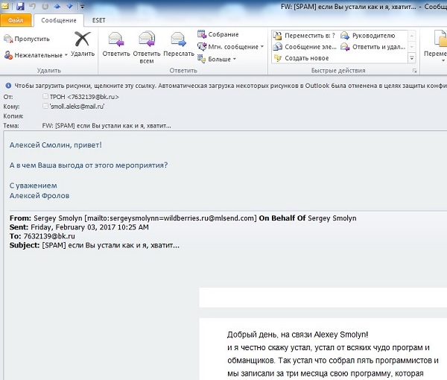
Task: Choose the Сообщение эле... quick step
Action: [x=305, y=47]
